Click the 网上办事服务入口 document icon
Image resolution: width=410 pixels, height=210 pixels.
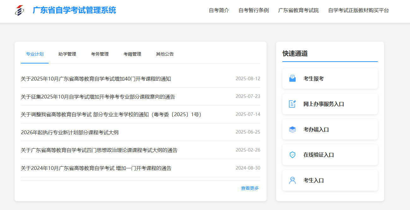pos(292,104)
